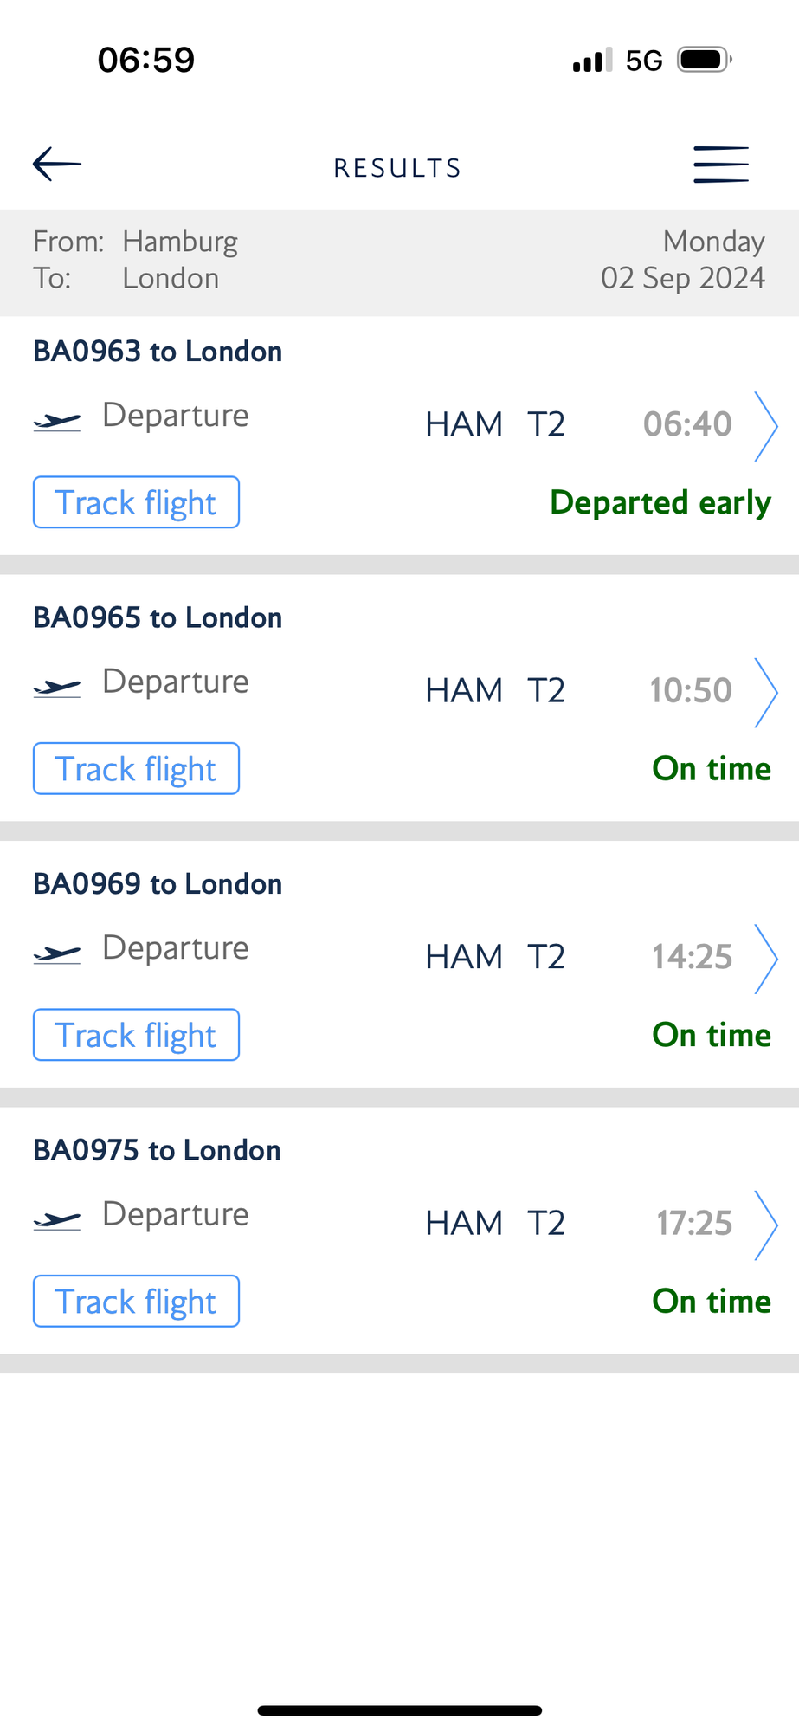Viewport: 799px width, 1732px height.
Task: Tap the plane icon for BA0969
Action: point(57,954)
